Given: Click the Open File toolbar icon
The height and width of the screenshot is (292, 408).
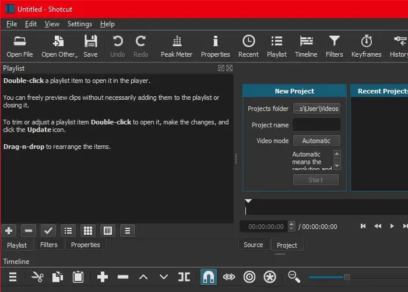Looking at the screenshot, I should coord(20,46).
